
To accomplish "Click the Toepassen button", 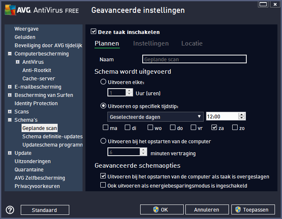I will pyautogui.click(x=253, y=209).
